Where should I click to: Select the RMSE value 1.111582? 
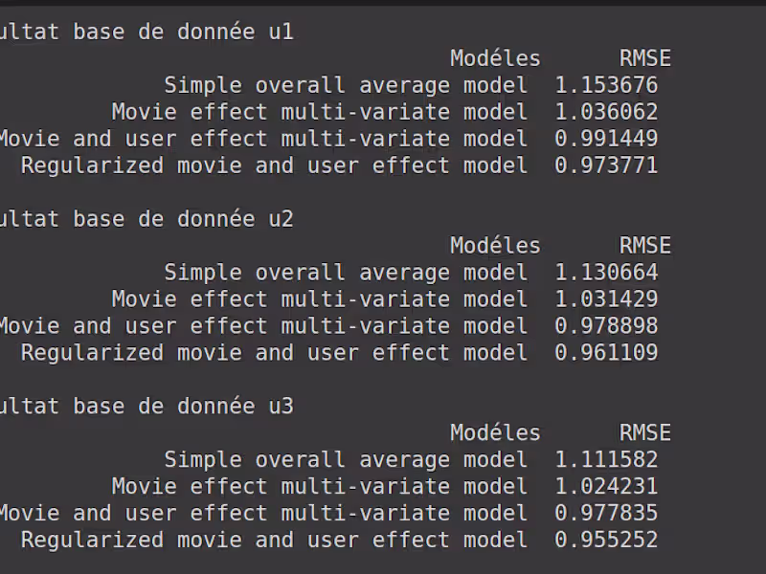coord(606,460)
